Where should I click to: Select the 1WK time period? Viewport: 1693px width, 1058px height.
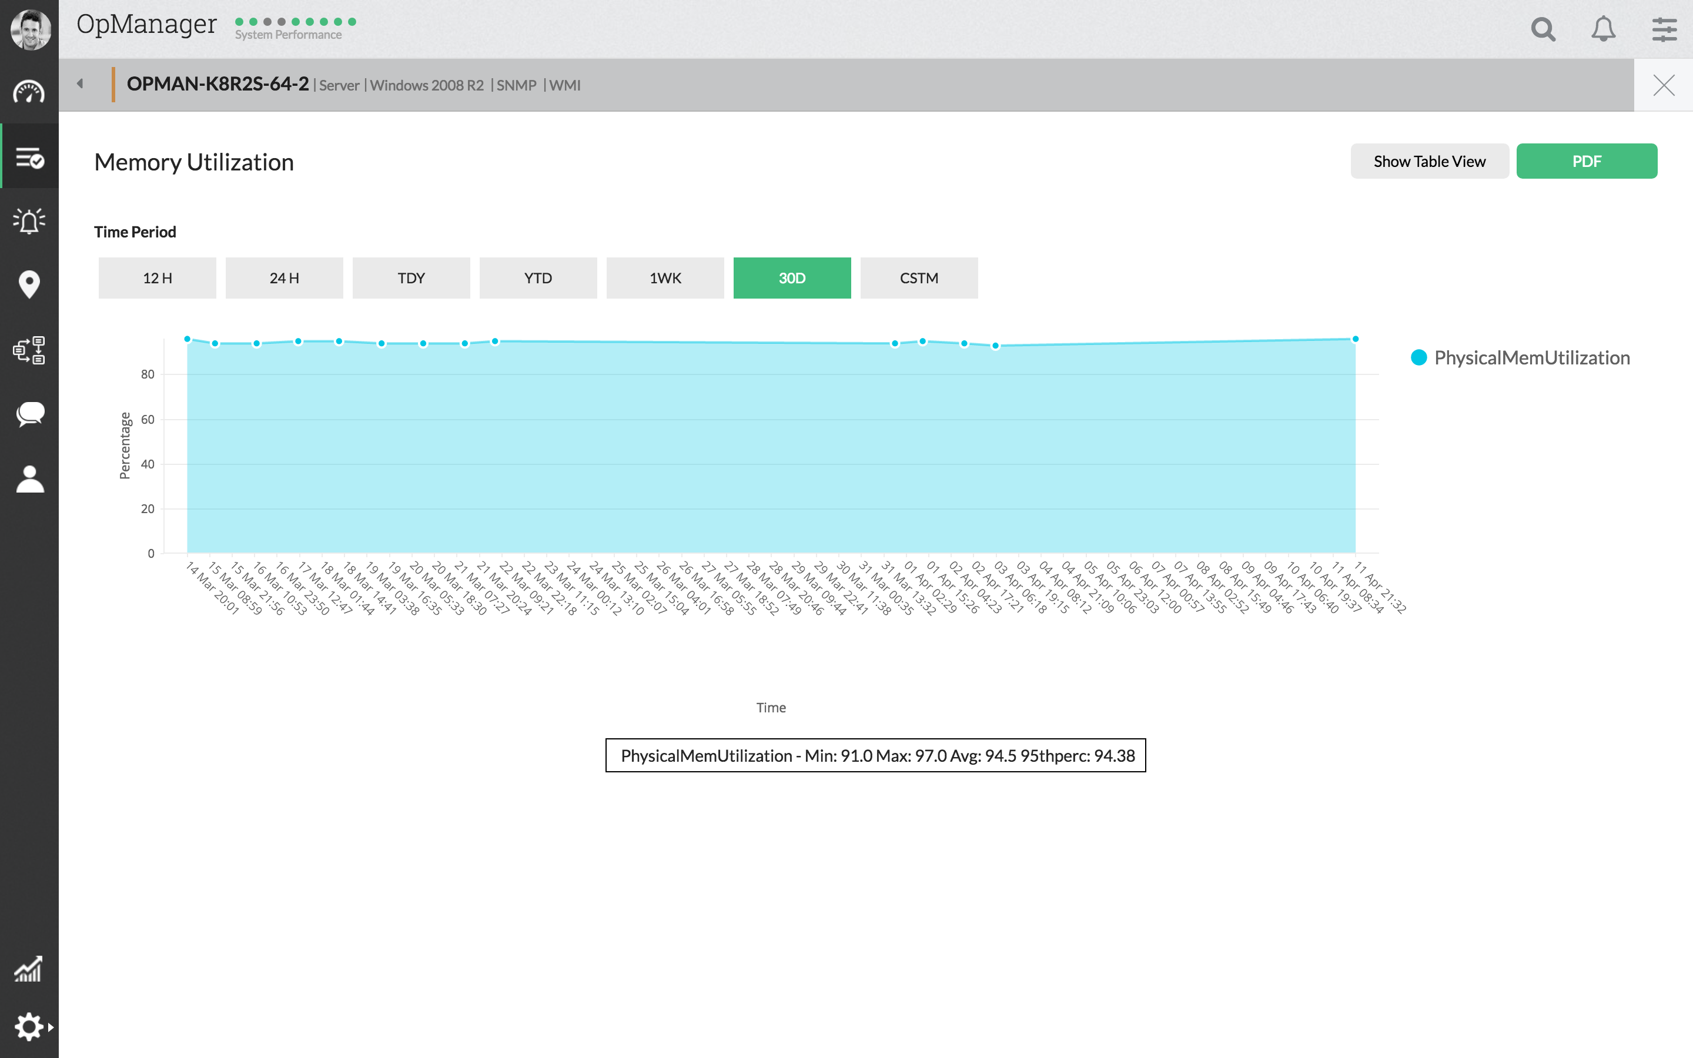coord(665,278)
